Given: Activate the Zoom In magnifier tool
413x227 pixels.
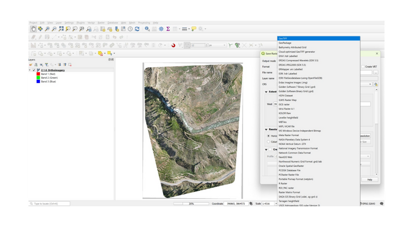Looking at the screenshot, I should (47, 29).
